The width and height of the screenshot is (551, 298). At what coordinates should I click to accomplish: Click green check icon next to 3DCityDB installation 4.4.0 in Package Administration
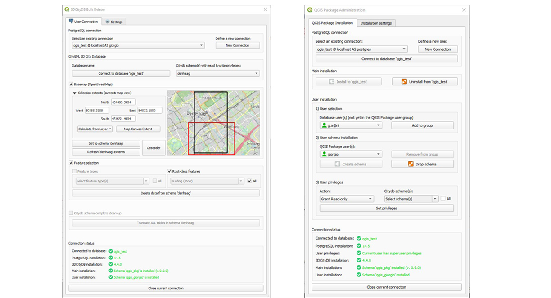pos(359,260)
